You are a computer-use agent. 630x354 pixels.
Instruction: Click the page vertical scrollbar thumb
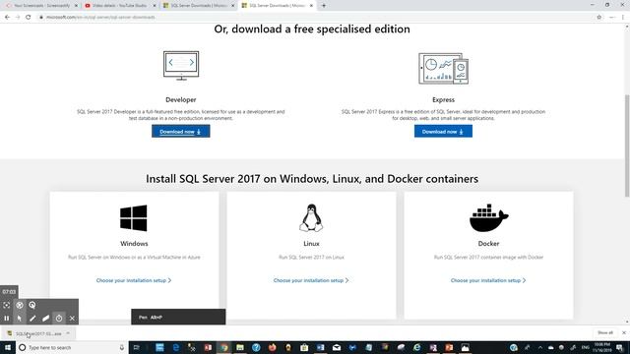[627, 146]
